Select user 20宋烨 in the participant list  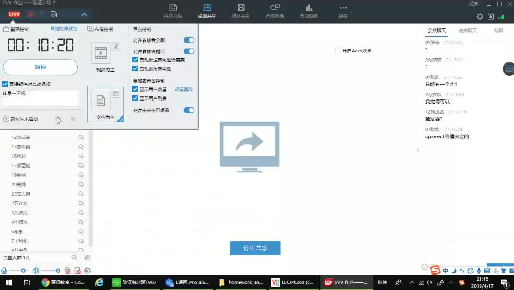[18, 185]
